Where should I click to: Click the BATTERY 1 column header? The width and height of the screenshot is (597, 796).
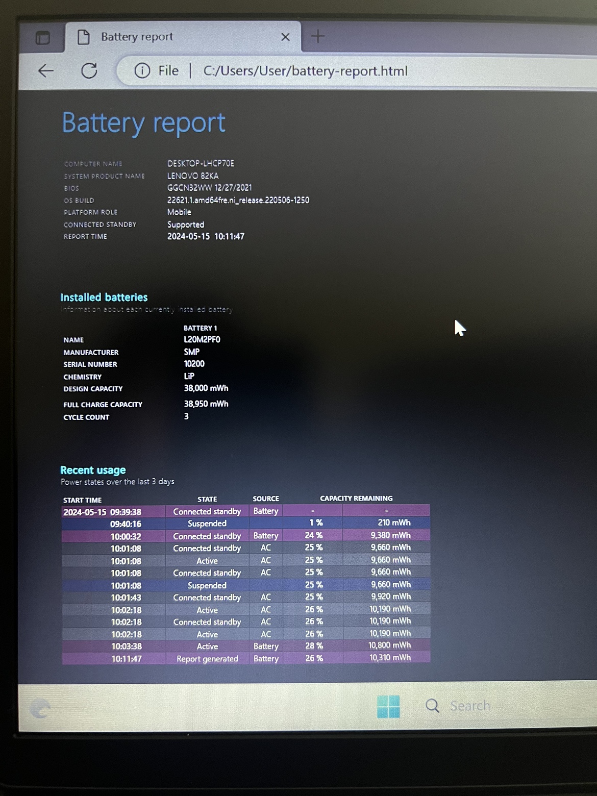pos(200,328)
